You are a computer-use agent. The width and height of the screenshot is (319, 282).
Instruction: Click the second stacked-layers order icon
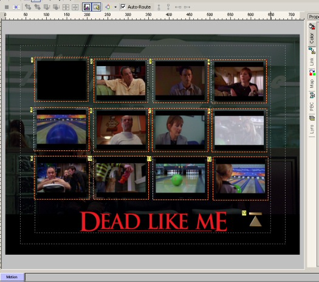pyautogui.click(x=37, y=7)
